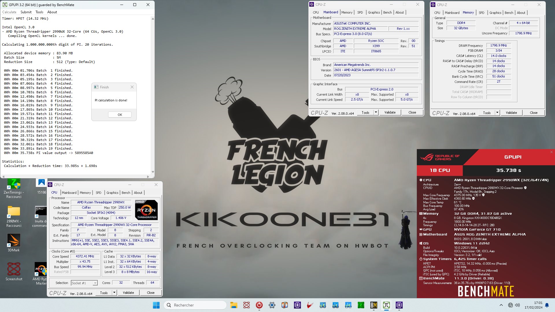Click Tools button in CPU-Z Mainboard window

point(365,112)
